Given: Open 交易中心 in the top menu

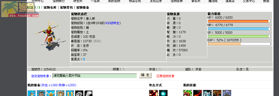Looking at the screenshot, I should pos(249,1).
